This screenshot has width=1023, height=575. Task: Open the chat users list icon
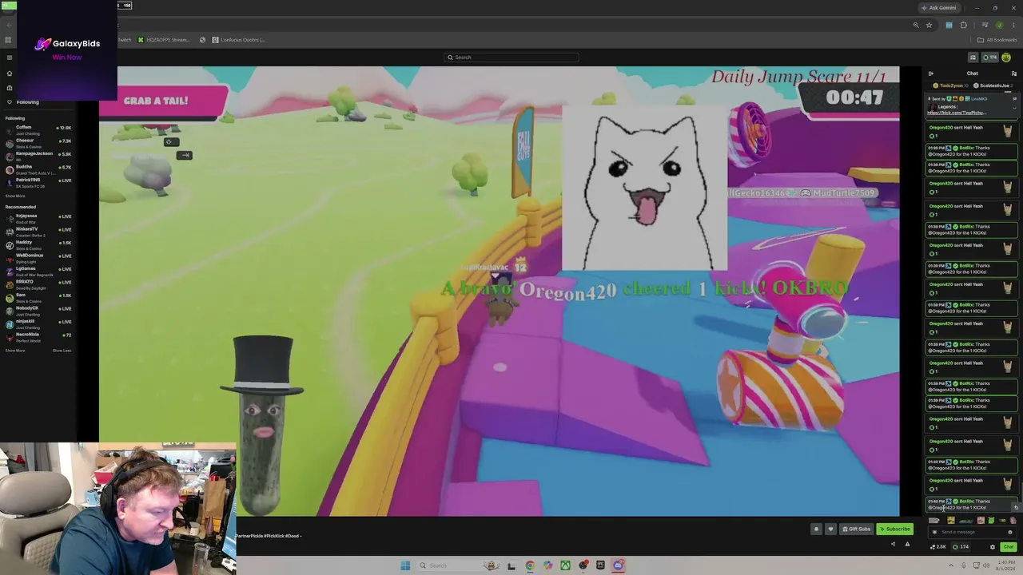(1014, 73)
